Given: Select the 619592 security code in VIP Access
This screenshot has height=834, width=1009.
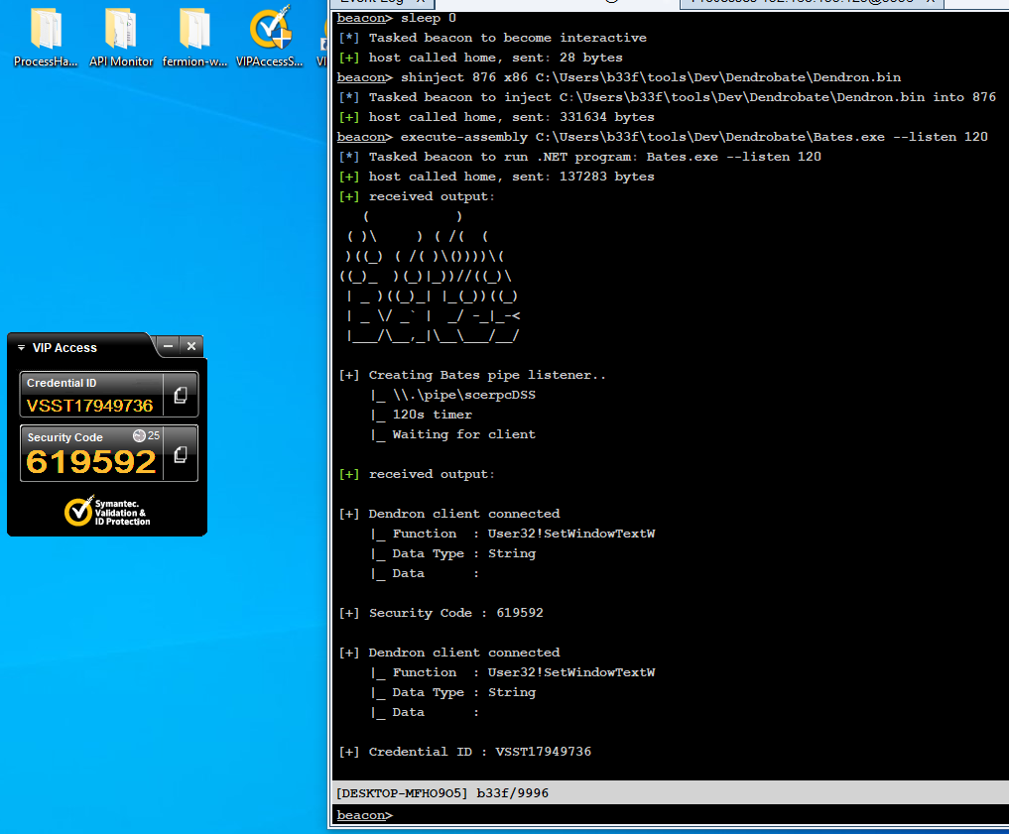Looking at the screenshot, I should 91,462.
